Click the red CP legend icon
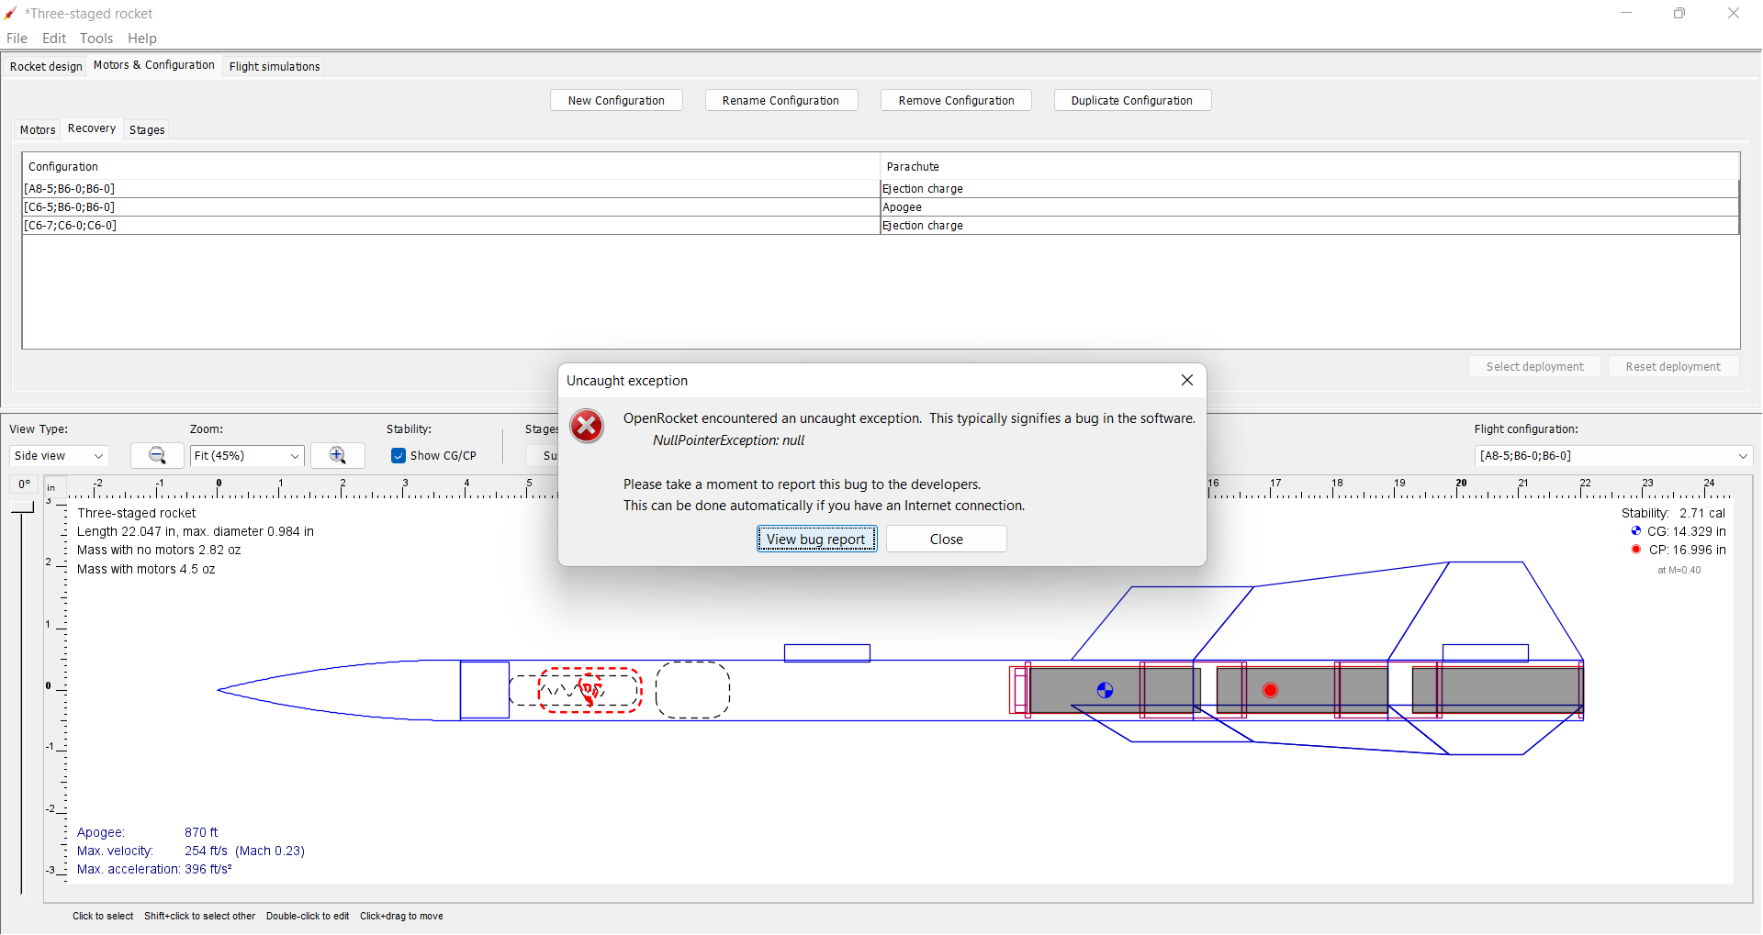 [1635, 550]
